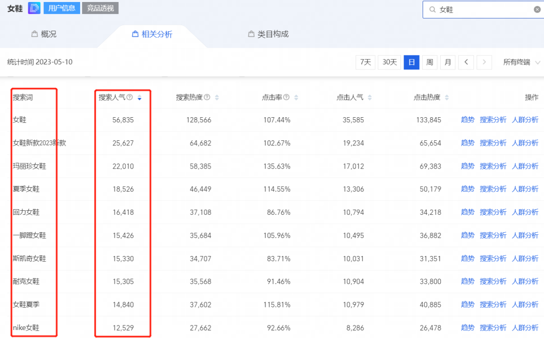The width and height of the screenshot is (544, 338).
Task: Open 人群分析 for 斯凯奇女鞋
Action: click(x=525, y=259)
